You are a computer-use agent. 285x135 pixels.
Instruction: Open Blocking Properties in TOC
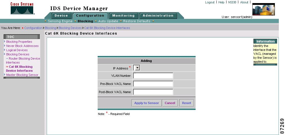19,42
